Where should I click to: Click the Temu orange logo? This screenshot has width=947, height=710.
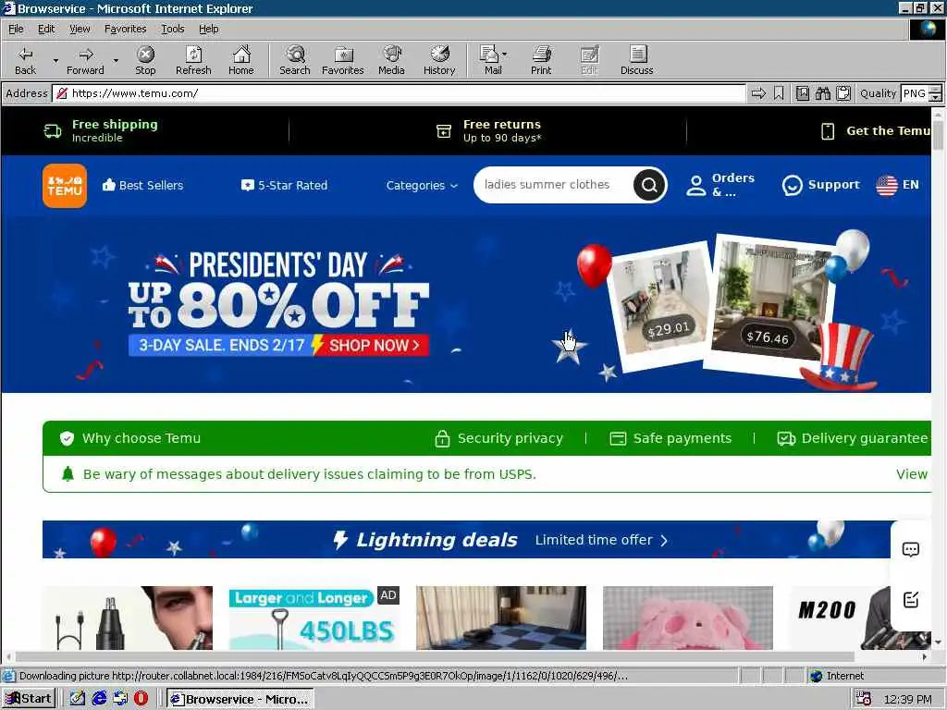(x=65, y=185)
